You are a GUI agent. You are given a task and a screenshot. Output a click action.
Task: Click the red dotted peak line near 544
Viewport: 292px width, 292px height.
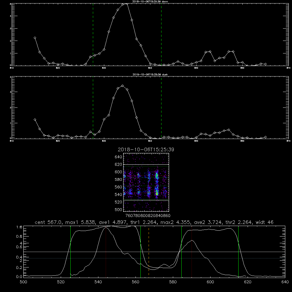click(106, 251)
